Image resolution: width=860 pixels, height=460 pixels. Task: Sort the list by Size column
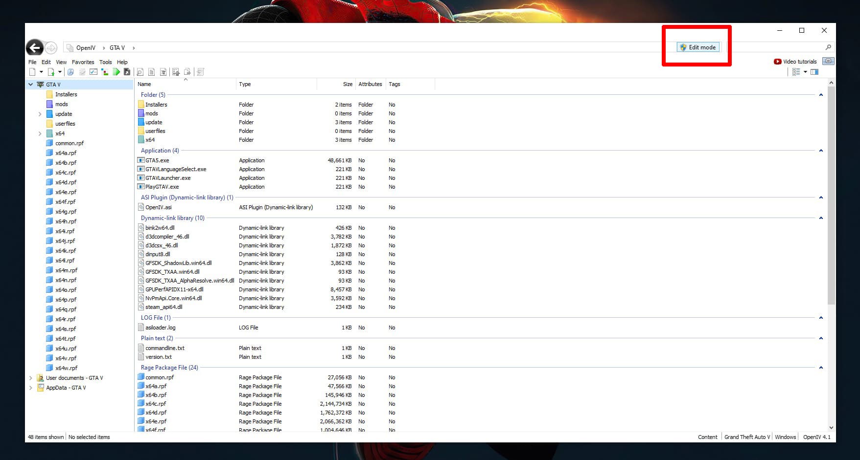(x=348, y=84)
